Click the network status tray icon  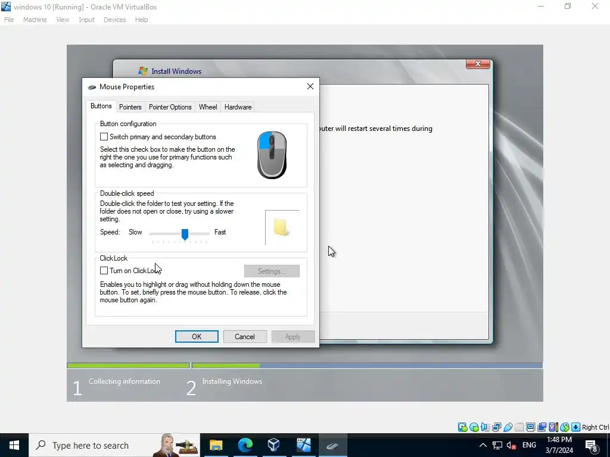click(x=497, y=445)
